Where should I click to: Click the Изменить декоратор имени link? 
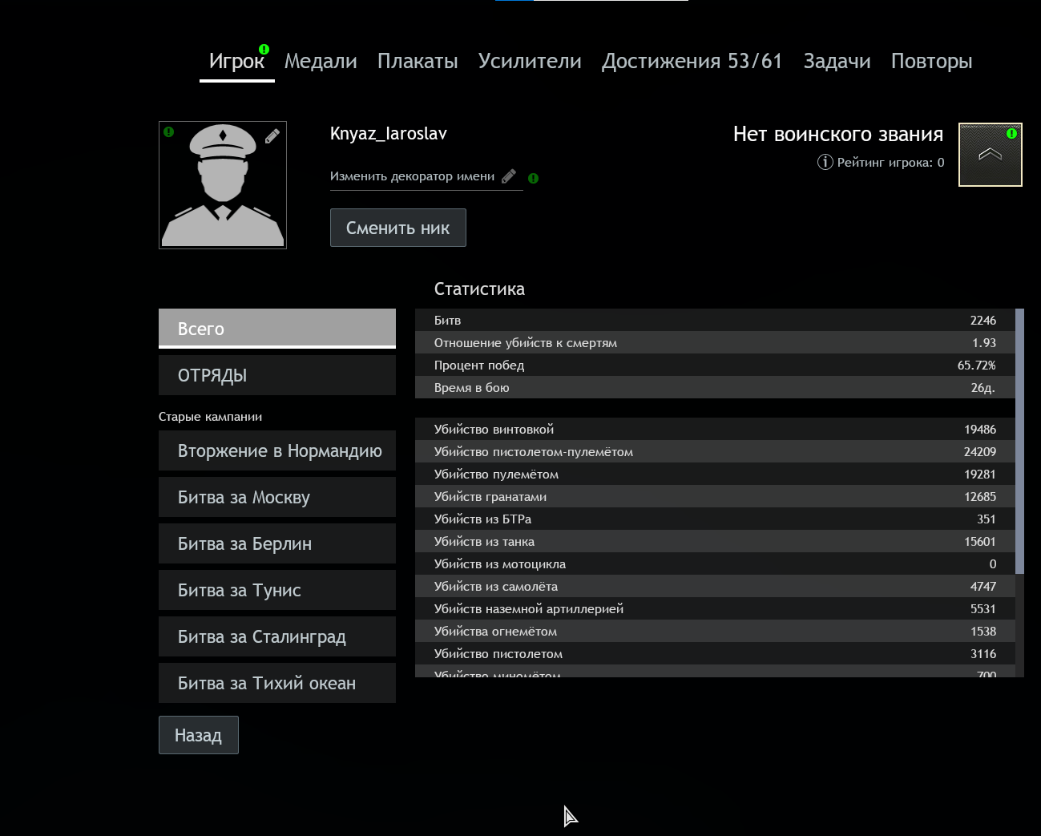[412, 176]
